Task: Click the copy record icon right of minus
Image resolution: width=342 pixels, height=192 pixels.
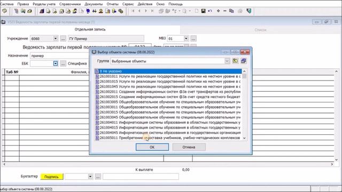Action: pos(231,11)
